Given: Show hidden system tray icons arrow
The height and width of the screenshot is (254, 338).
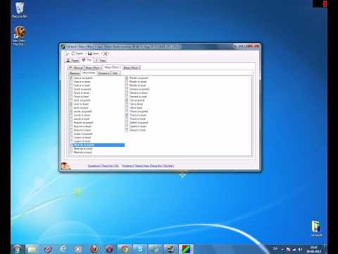Looking at the screenshot, I should pos(282,250).
